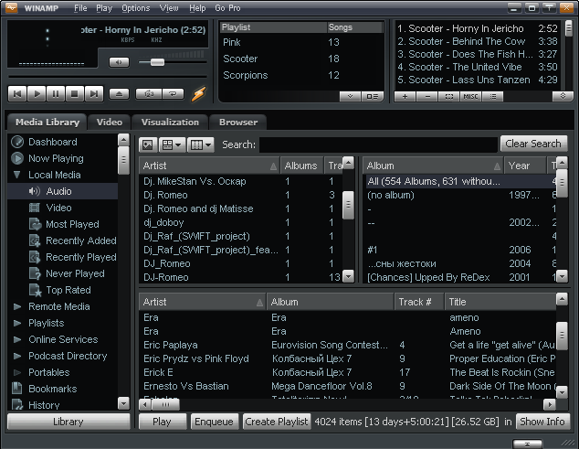Expand the Playlists tree node
Screen dimensions: 579x449
[17, 323]
